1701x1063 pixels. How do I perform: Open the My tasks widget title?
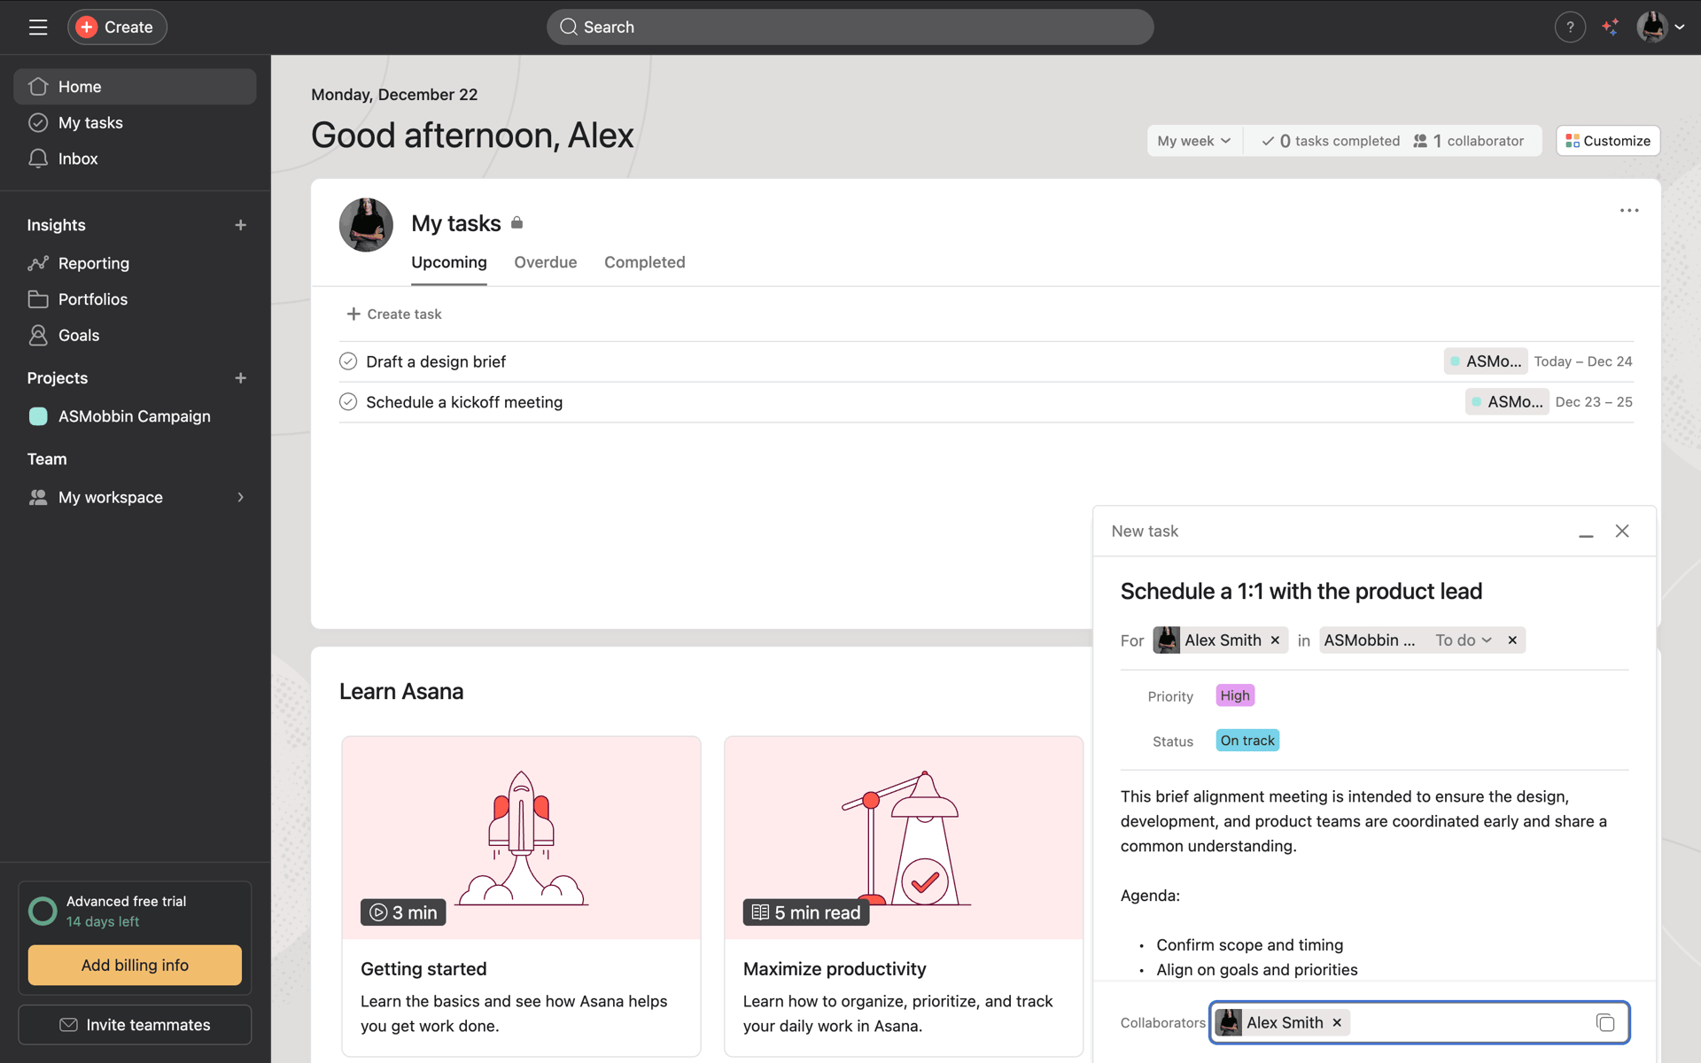point(455,223)
